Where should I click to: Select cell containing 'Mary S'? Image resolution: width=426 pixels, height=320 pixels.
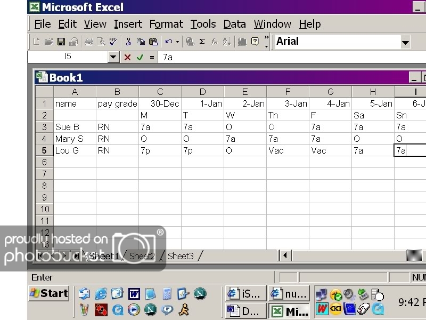(75, 139)
